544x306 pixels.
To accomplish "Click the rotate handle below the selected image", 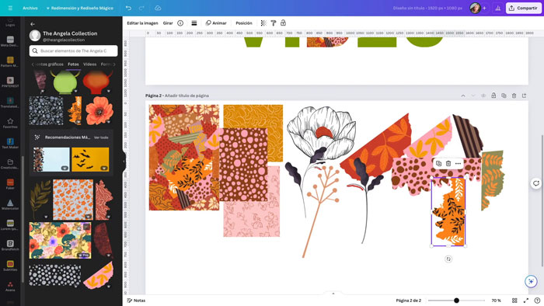I will point(448,259).
